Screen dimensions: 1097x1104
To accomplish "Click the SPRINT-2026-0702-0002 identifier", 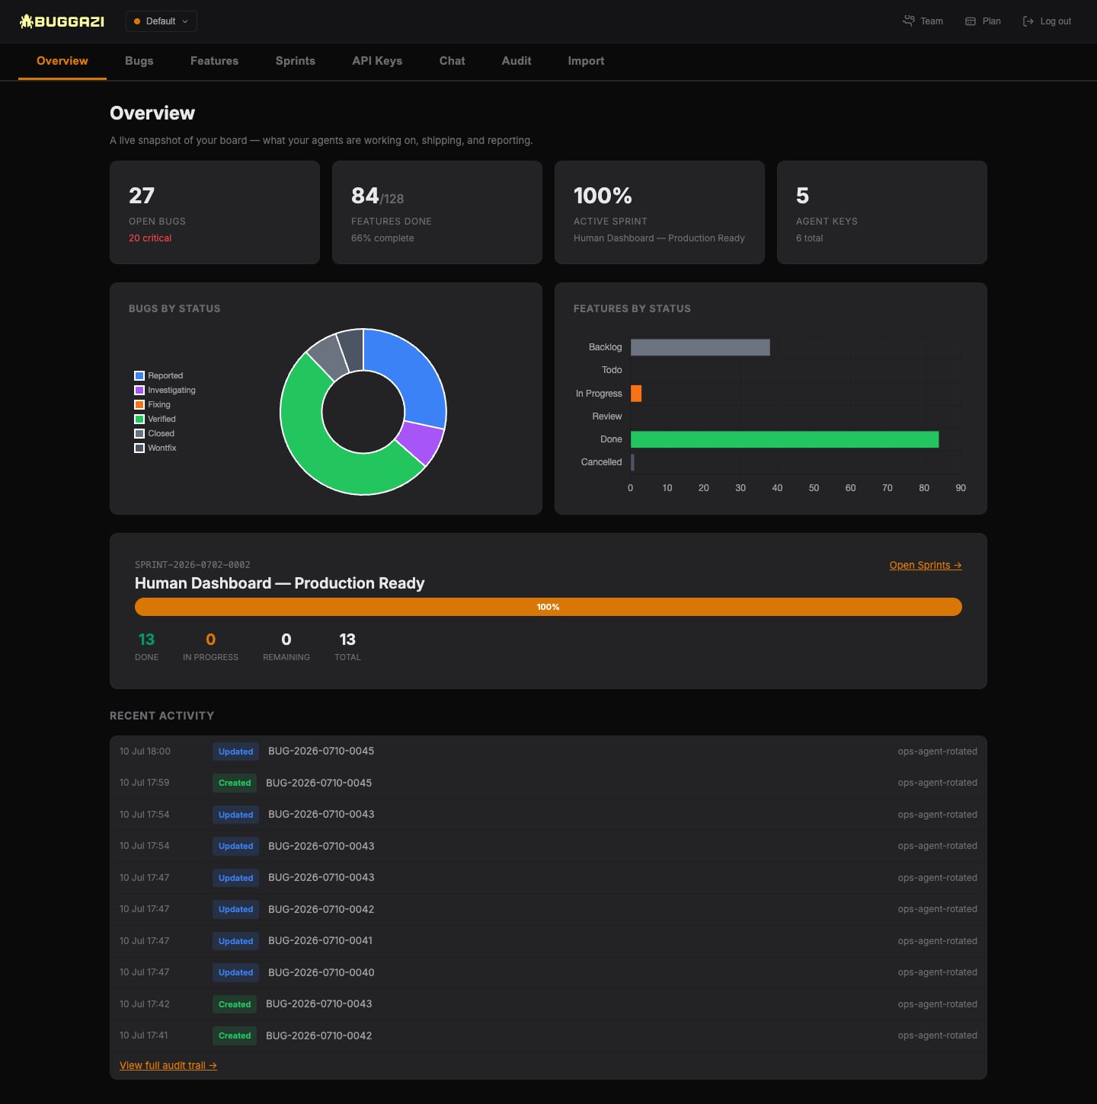I will [x=193, y=565].
